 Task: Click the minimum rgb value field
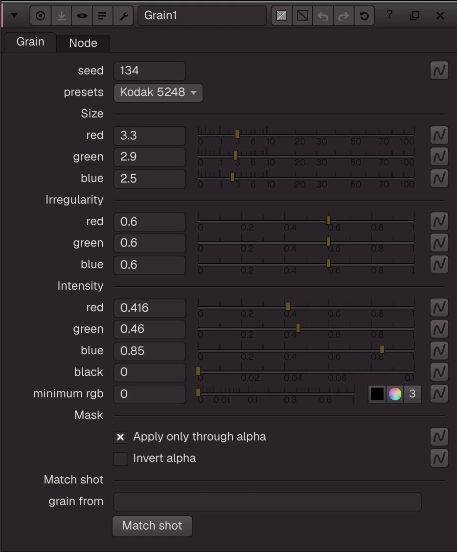click(150, 394)
